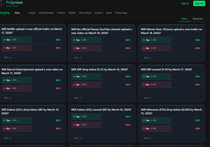This screenshot has width=210, height=147.
Task: Switch to the New tab
Action: pyautogui.click(x=17, y=13)
